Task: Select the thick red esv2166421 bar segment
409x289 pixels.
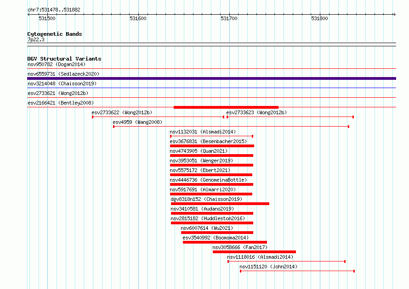Action: point(226,107)
